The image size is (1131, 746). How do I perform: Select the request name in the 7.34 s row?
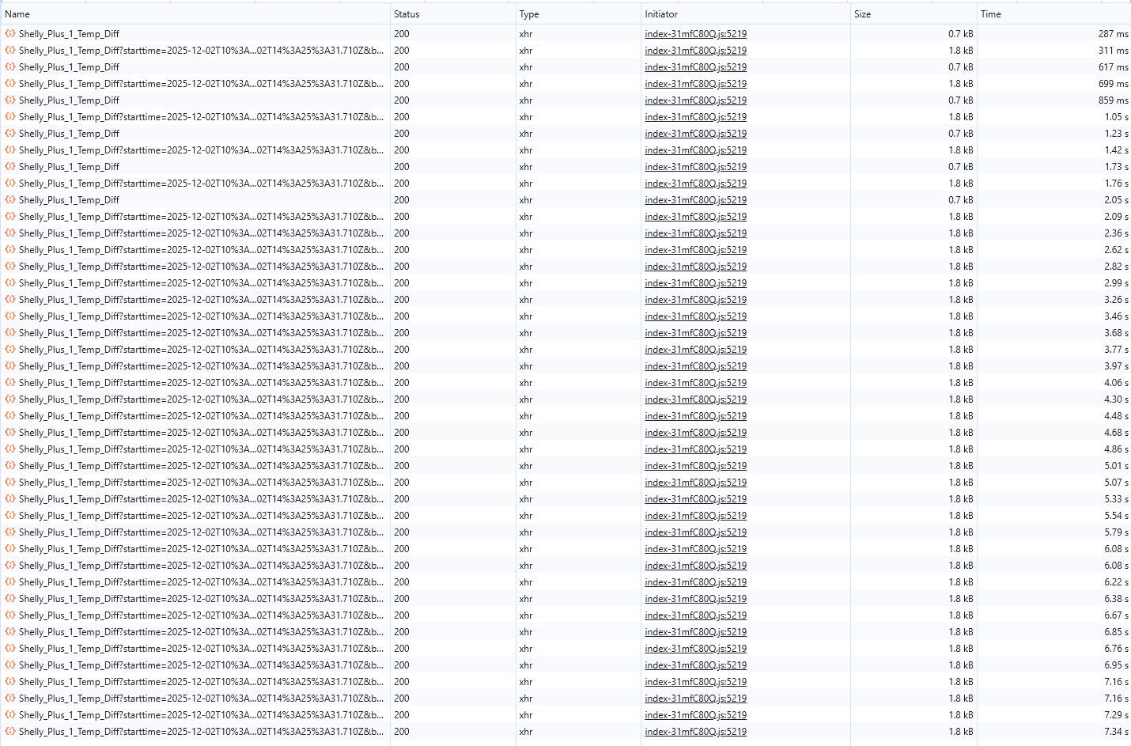tap(201, 732)
